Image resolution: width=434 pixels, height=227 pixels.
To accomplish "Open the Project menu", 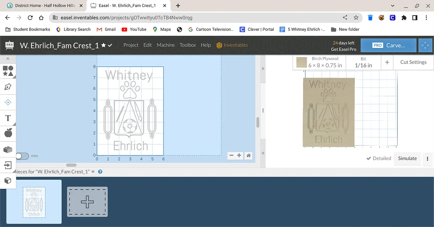I will tap(131, 45).
